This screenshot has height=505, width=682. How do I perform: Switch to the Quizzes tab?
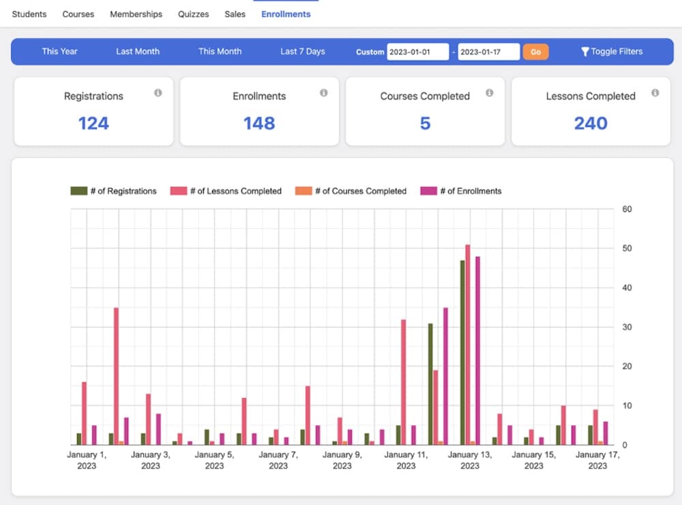(193, 14)
